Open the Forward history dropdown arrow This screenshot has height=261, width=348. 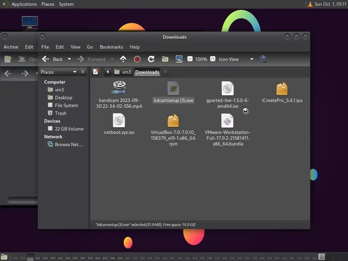pos(112,59)
